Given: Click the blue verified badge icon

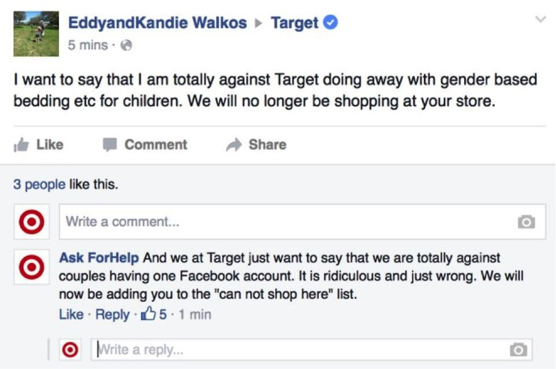Looking at the screenshot, I should point(330,22).
